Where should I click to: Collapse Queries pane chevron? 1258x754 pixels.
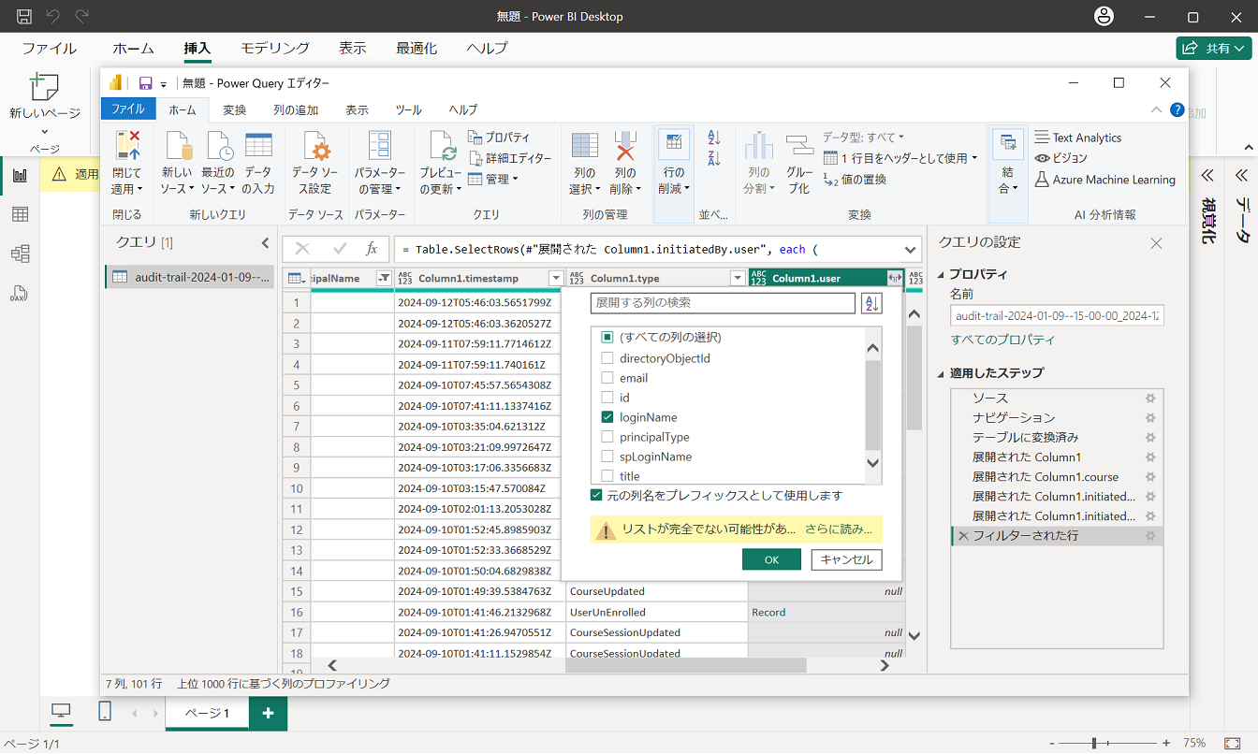point(265,243)
